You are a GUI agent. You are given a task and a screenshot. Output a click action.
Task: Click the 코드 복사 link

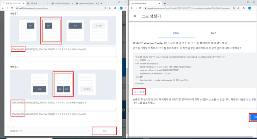click(x=139, y=92)
